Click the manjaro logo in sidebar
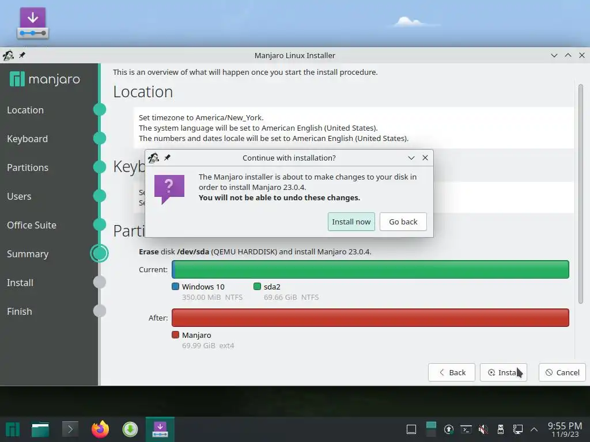This screenshot has width=590, height=442. tap(45, 79)
